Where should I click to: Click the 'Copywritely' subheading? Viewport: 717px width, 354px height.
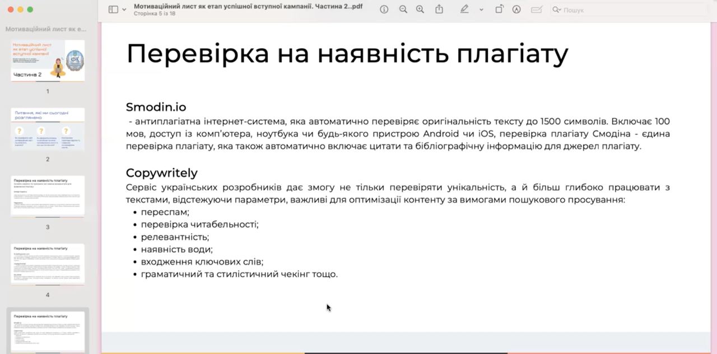pos(161,173)
